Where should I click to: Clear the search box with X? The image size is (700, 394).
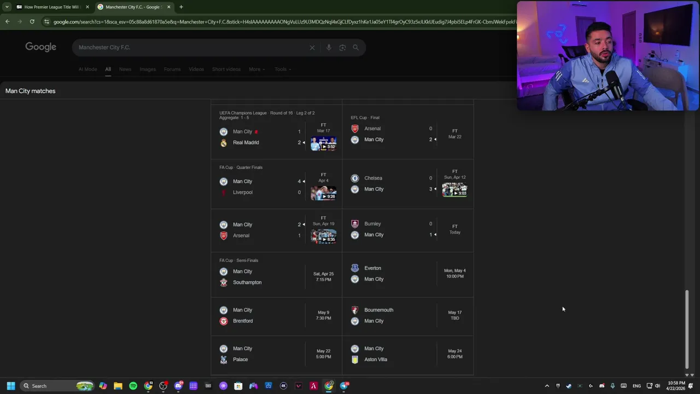point(312,48)
